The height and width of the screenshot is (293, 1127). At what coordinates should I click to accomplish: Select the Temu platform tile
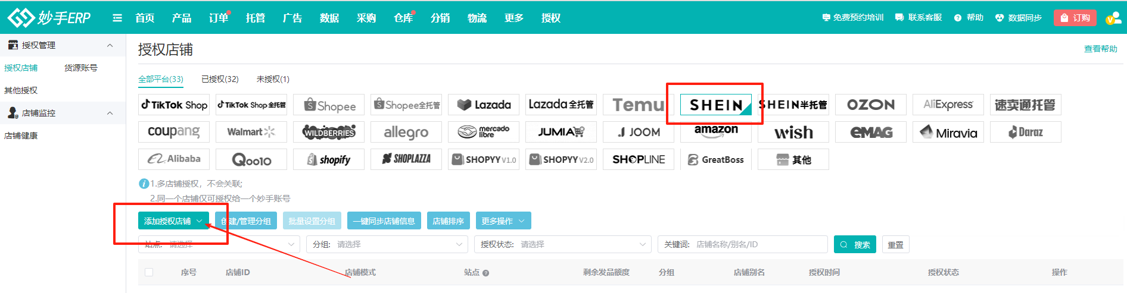coord(639,105)
